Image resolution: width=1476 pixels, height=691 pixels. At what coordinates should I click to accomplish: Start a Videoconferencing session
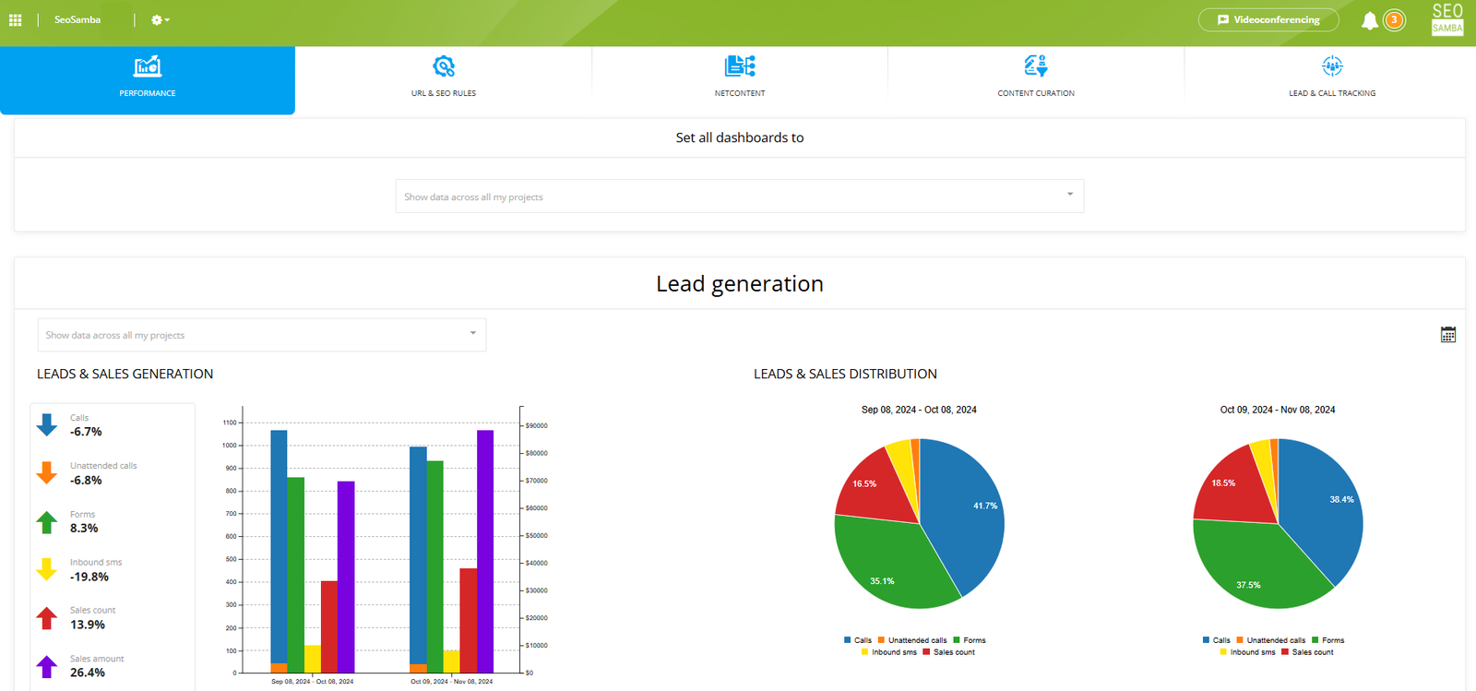[1268, 19]
